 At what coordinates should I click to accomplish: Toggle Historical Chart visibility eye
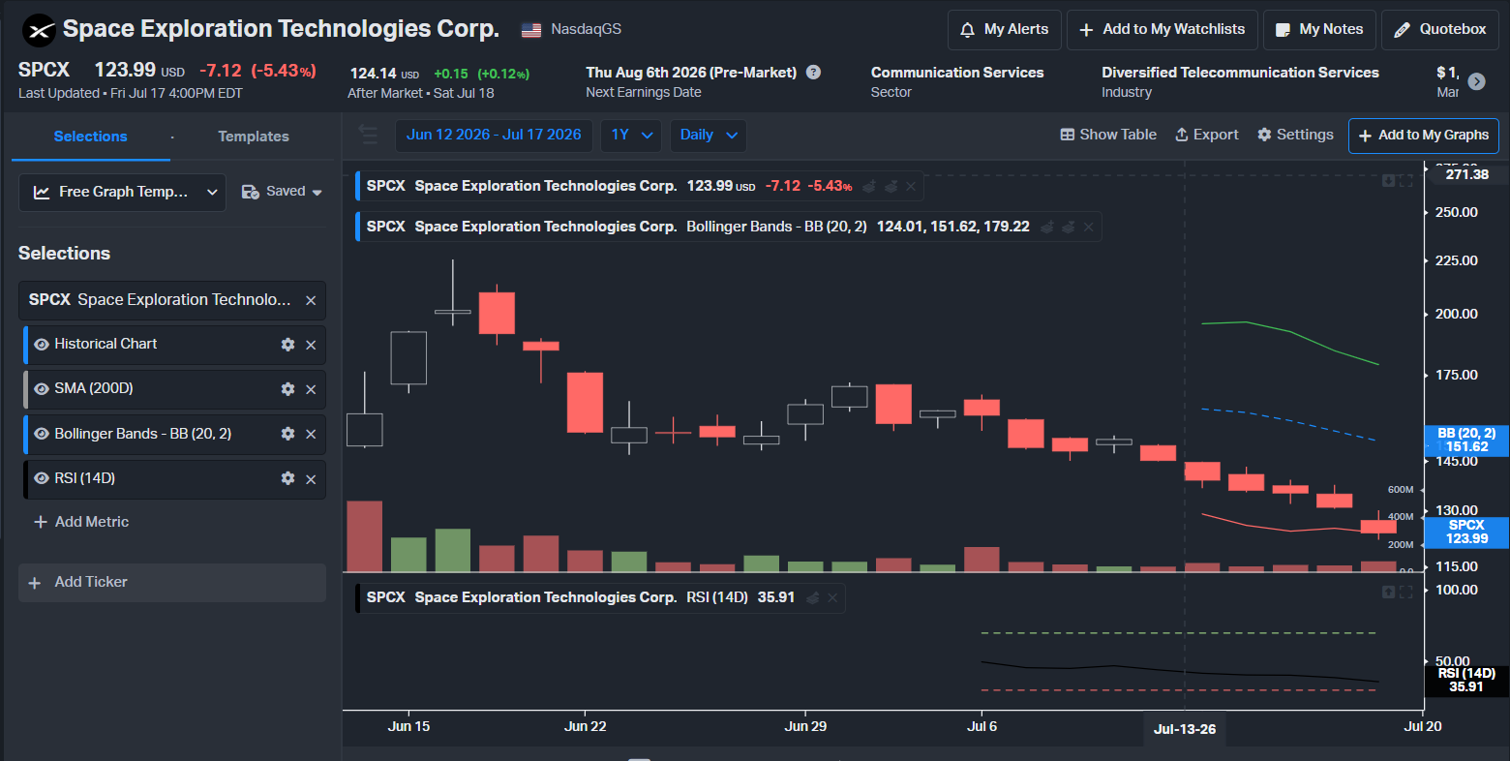pos(42,345)
